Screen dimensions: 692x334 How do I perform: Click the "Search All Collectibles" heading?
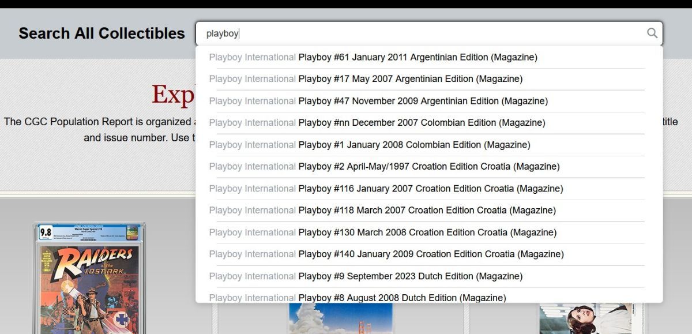coord(101,33)
